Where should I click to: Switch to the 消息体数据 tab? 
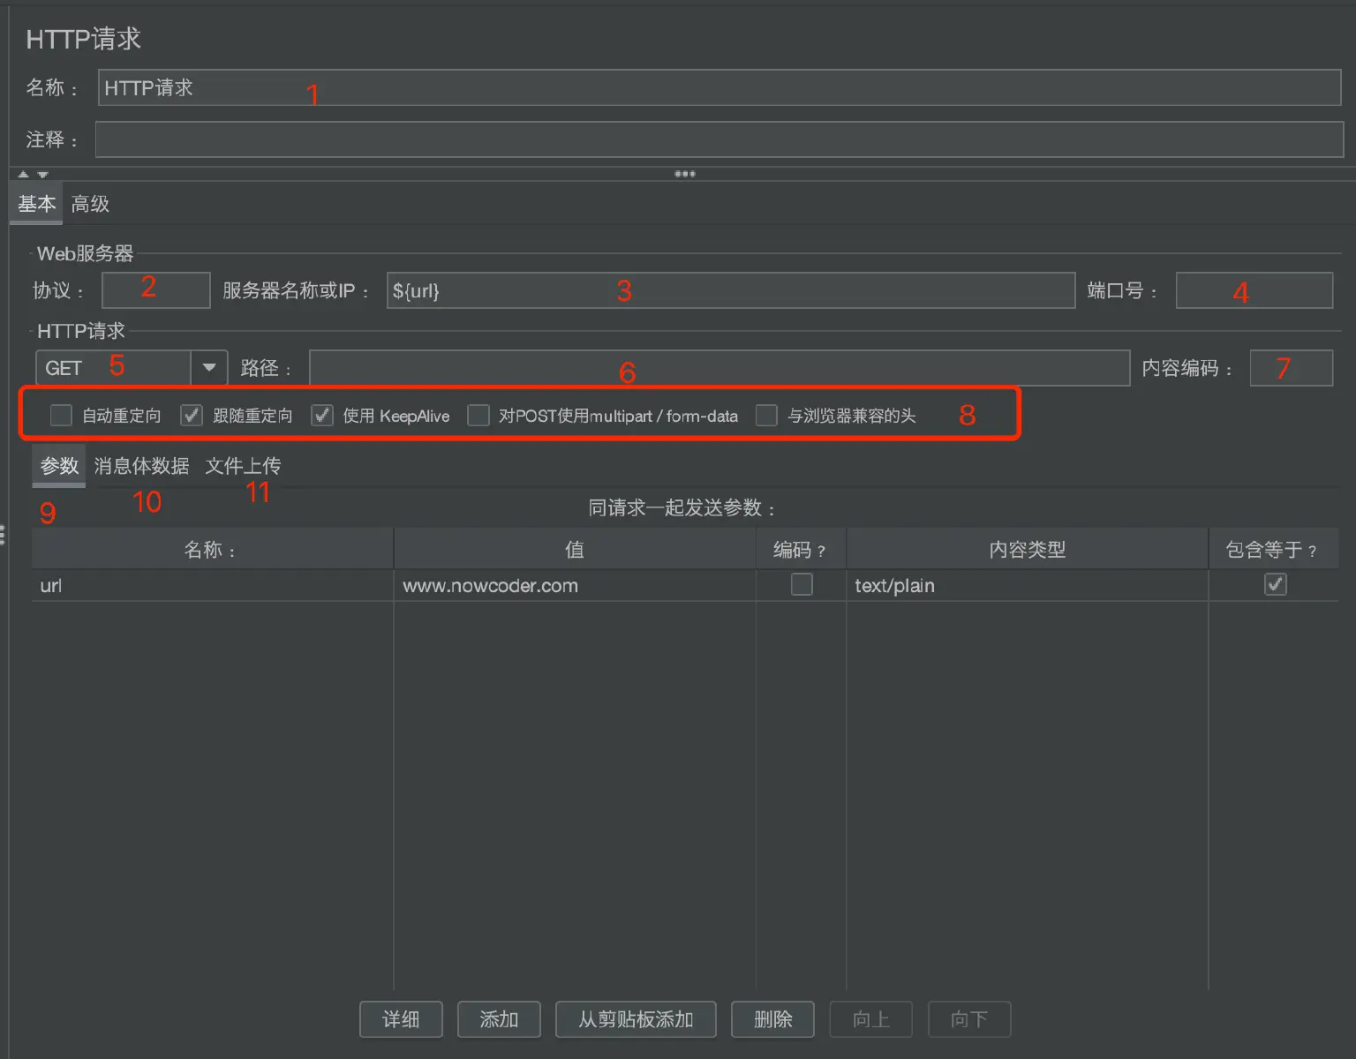(x=140, y=466)
